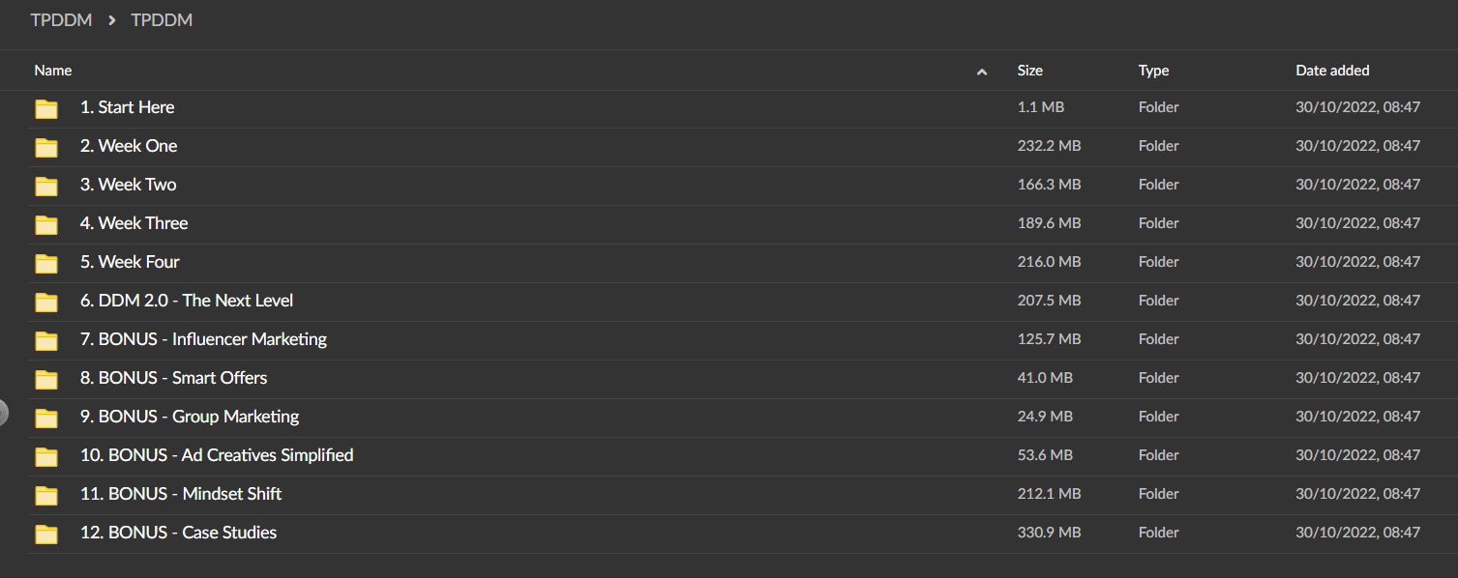Click the folder icon for 1. Start Here
Image resolution: width=1458 pixels, height=578 pixels.
click(x=46, y=108)
